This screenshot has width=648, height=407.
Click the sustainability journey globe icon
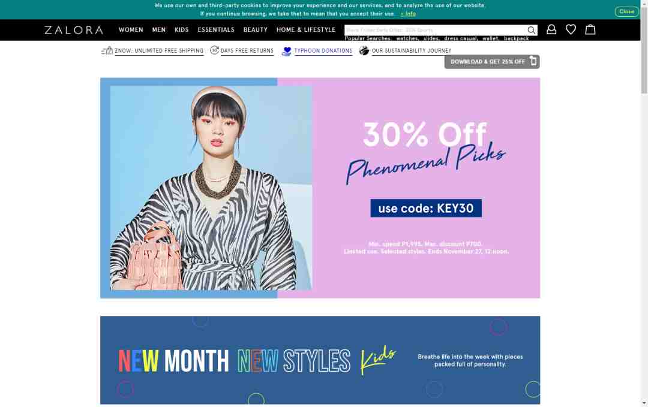364,50
